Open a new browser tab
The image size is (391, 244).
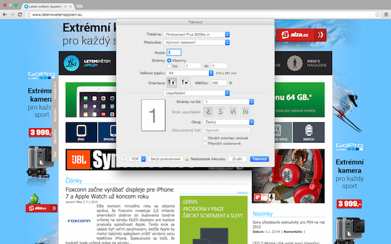(x=79, y=6)
